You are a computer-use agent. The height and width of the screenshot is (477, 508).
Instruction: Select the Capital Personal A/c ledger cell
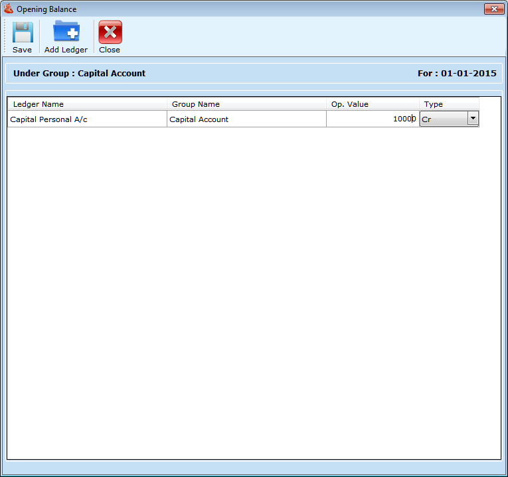[x=86, y=119]
